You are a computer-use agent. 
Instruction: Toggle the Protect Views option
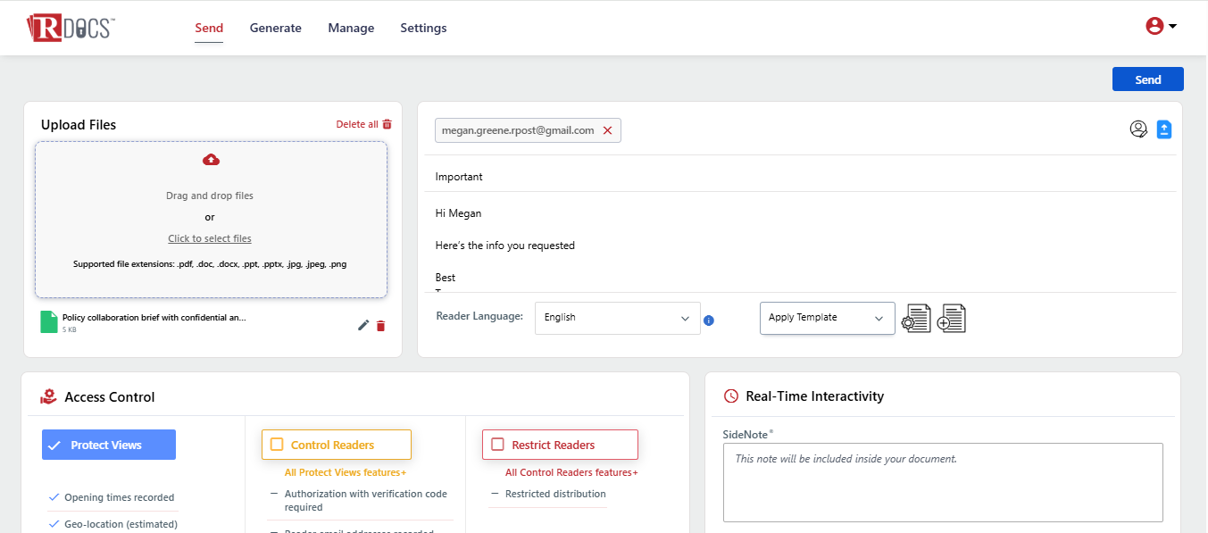click(109, 445)
